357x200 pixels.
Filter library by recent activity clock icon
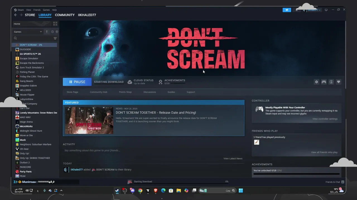pos(52,32)
